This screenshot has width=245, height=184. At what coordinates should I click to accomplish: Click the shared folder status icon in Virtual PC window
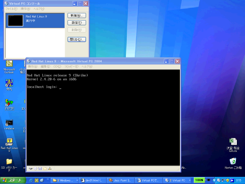pos(45,169)
